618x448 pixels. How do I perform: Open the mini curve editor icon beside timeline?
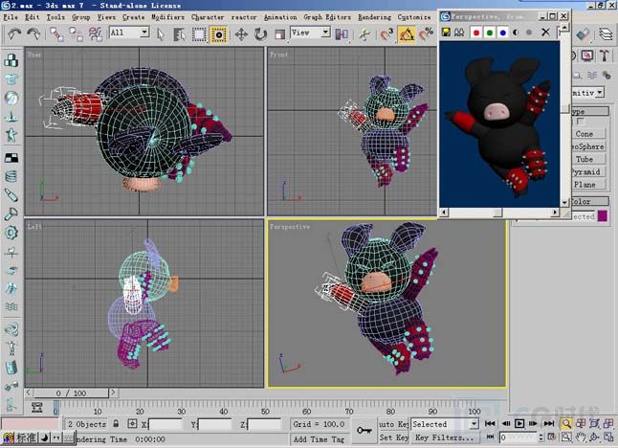tap(36, 407)
